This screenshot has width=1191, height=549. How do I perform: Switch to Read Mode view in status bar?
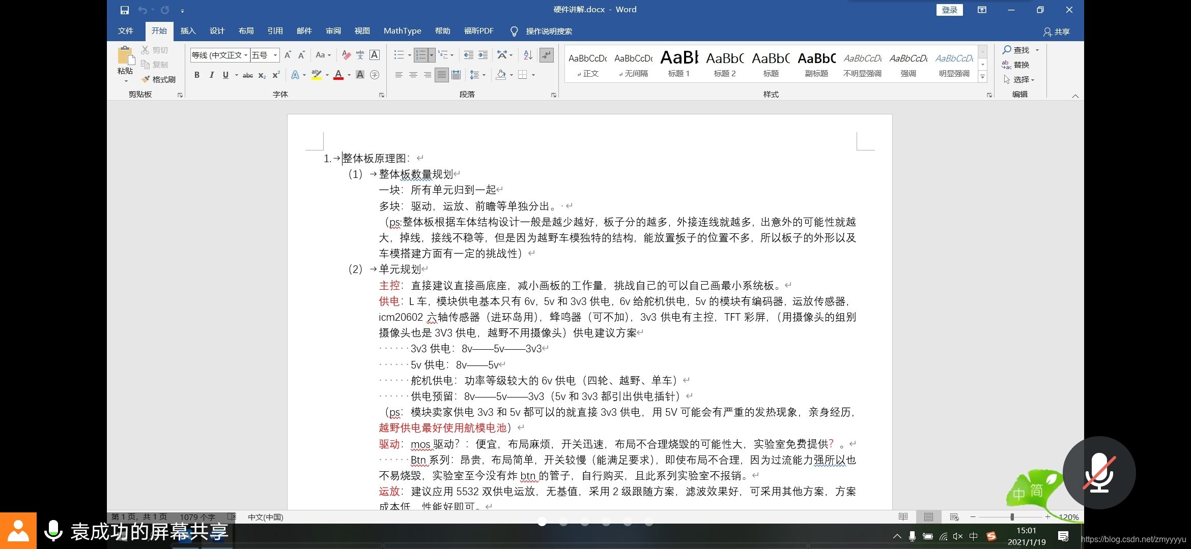(903, 517)
